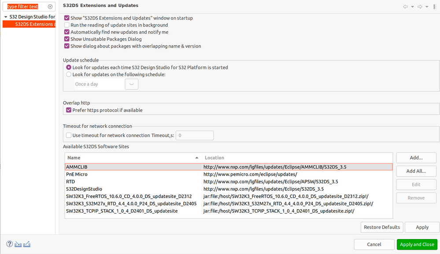The width and height of the screenshot is (440, 254).
Task: Select Look for updates on the following schedule
Action: 69,74
